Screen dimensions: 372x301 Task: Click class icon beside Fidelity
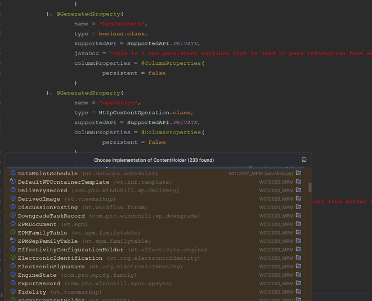point(13,291)
